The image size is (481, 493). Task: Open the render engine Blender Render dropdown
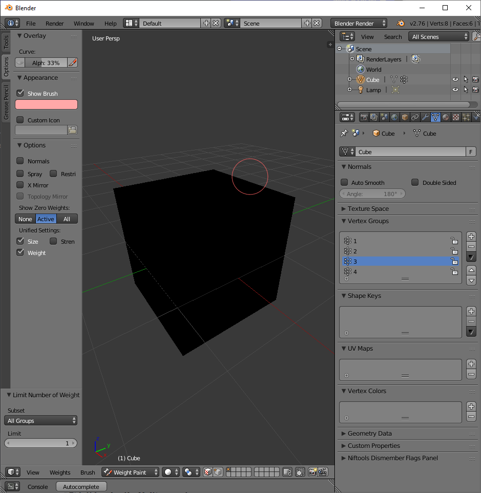[x=359, y=23]
